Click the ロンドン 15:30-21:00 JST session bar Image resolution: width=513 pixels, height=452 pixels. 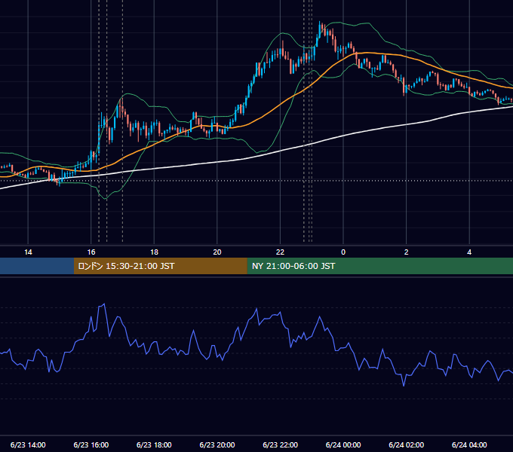[x=160, y=266]
